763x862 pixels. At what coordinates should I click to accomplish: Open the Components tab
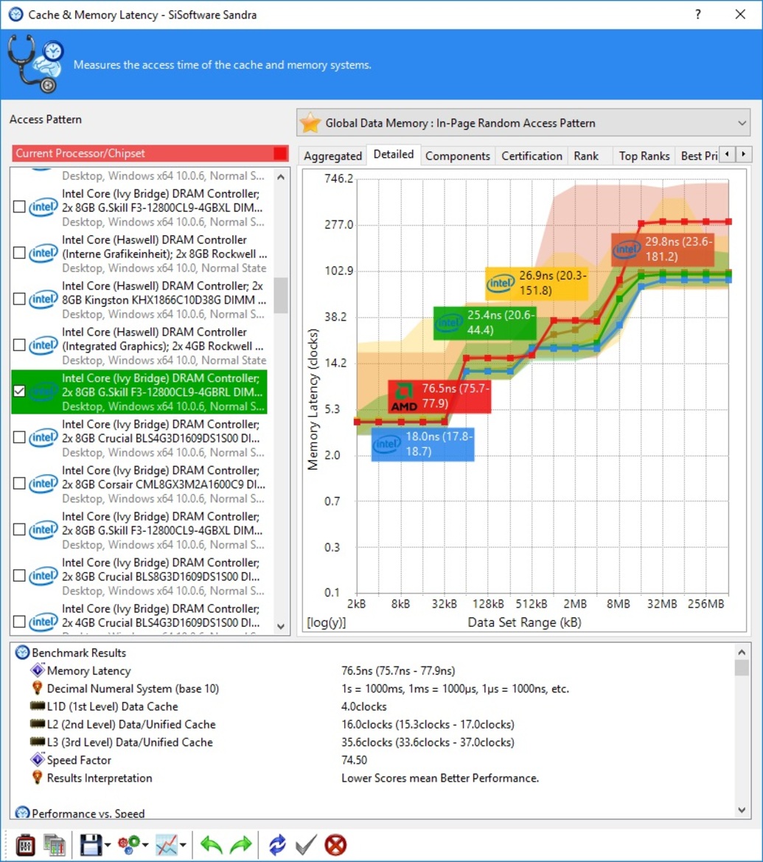(457, 156)
